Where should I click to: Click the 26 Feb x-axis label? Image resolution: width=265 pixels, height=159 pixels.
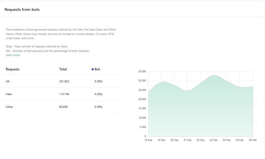pyautogui.click(x=253, y=140)
